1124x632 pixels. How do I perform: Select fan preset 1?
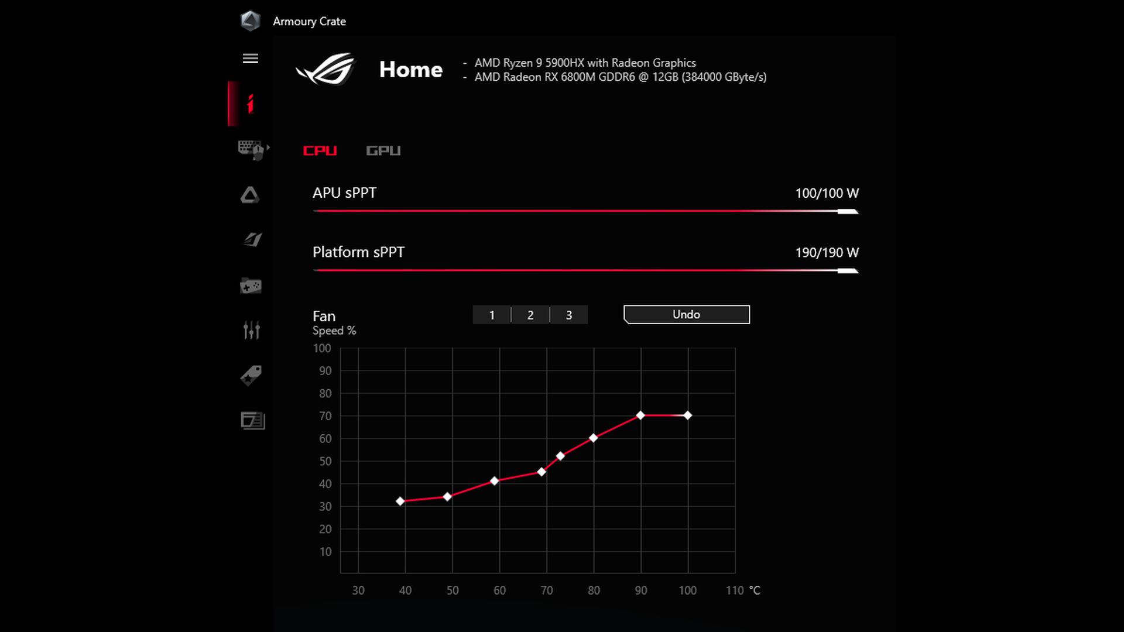click(x=492, y=315)
